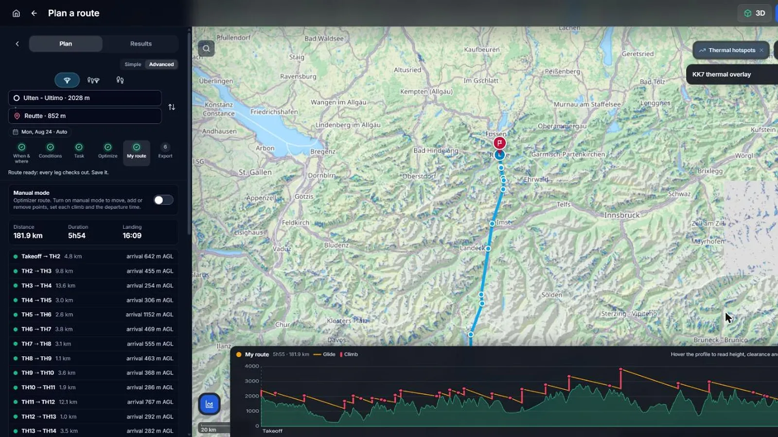Switch map to 3D view
This screenshot has height=437, width=778.
(755, 13)
